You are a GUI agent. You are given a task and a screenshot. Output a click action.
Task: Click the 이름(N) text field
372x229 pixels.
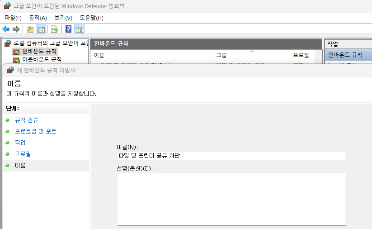coord(231,156)
